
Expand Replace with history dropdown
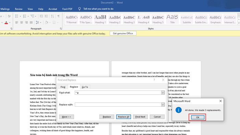tap(163, 105)
